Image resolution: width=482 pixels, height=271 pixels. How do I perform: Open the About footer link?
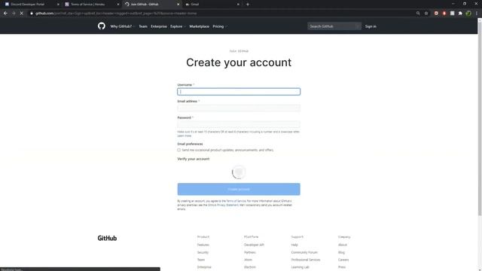pyautogui.click(x=343, y=245)
